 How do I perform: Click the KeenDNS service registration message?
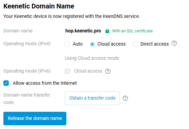pyautogui.click(x=72, y=16)
